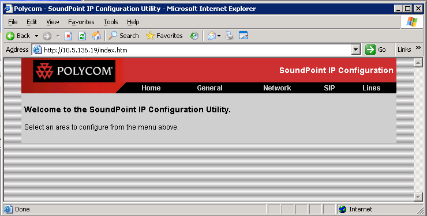Image resolution: width=427 pixels, height=216 pixels.
Task: Expand the Links toolbar chevron
Action: tap(418, 48)
